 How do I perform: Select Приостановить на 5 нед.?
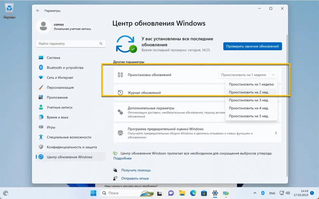tap(251, 116)
